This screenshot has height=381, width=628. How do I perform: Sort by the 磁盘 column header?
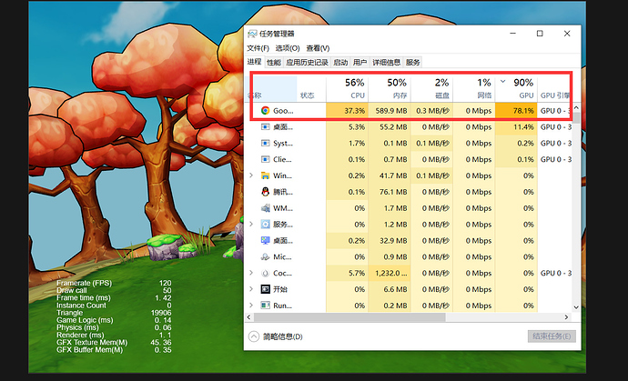432,88
